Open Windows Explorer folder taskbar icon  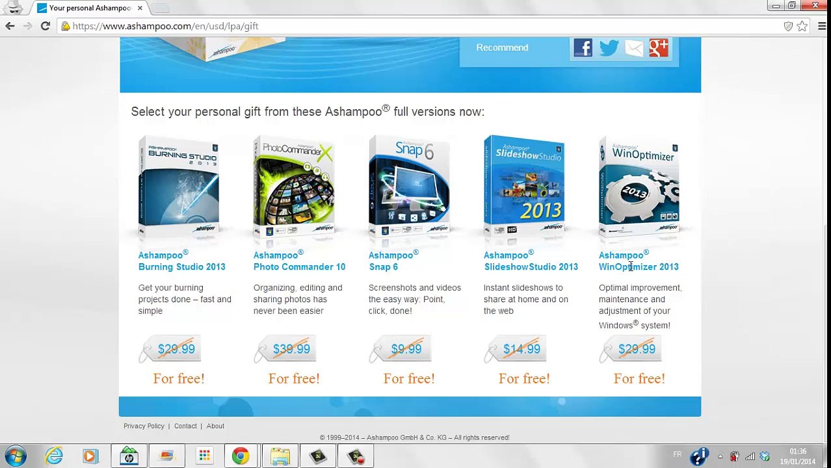tap(280, 456)
